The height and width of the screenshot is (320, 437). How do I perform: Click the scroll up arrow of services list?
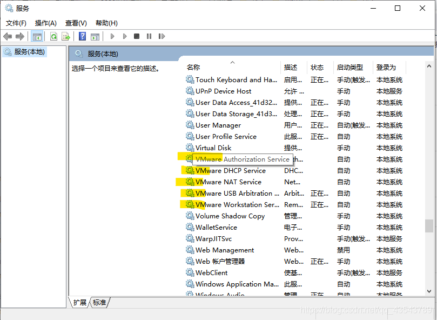click(x=429, y=66)
